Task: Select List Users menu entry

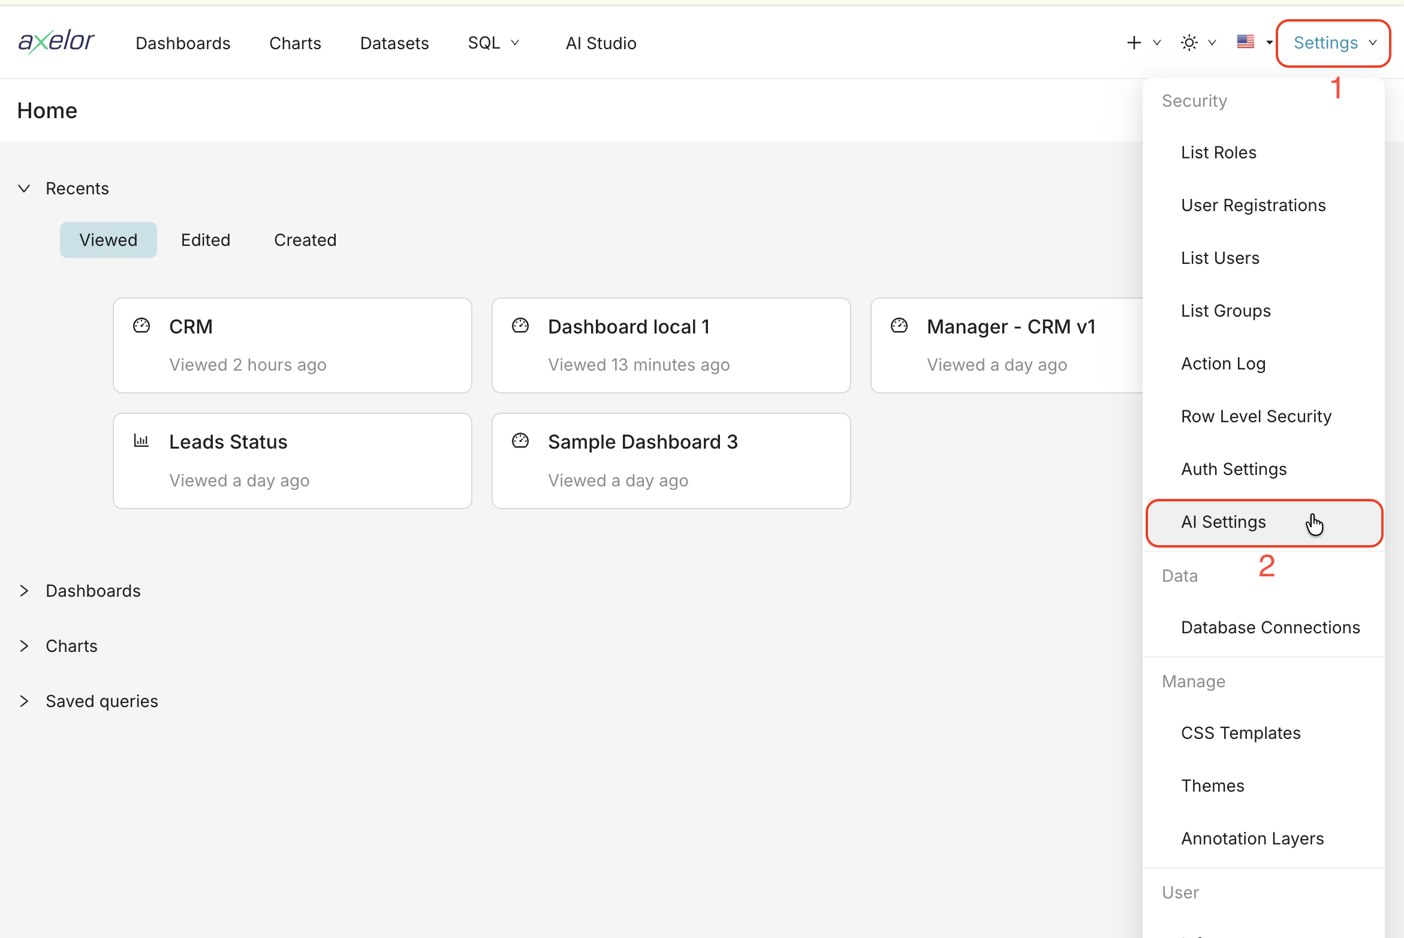Action: pos(1264,258)
